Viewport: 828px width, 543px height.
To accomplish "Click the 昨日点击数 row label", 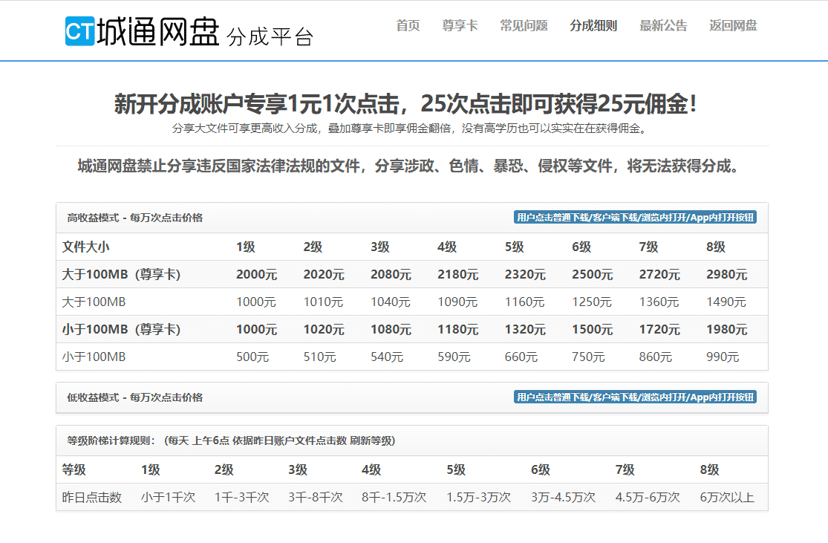I will click(92, 497).
